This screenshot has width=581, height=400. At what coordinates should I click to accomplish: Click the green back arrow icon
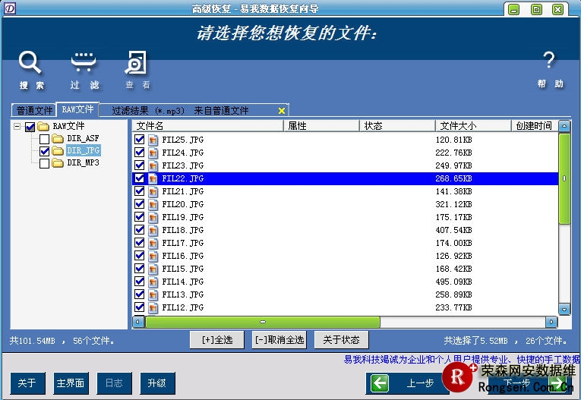pyautogui.click(x=380, y=383)
